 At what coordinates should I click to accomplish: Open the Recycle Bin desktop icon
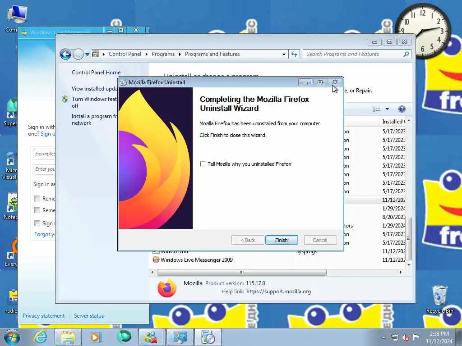click(x=439, y=299)
